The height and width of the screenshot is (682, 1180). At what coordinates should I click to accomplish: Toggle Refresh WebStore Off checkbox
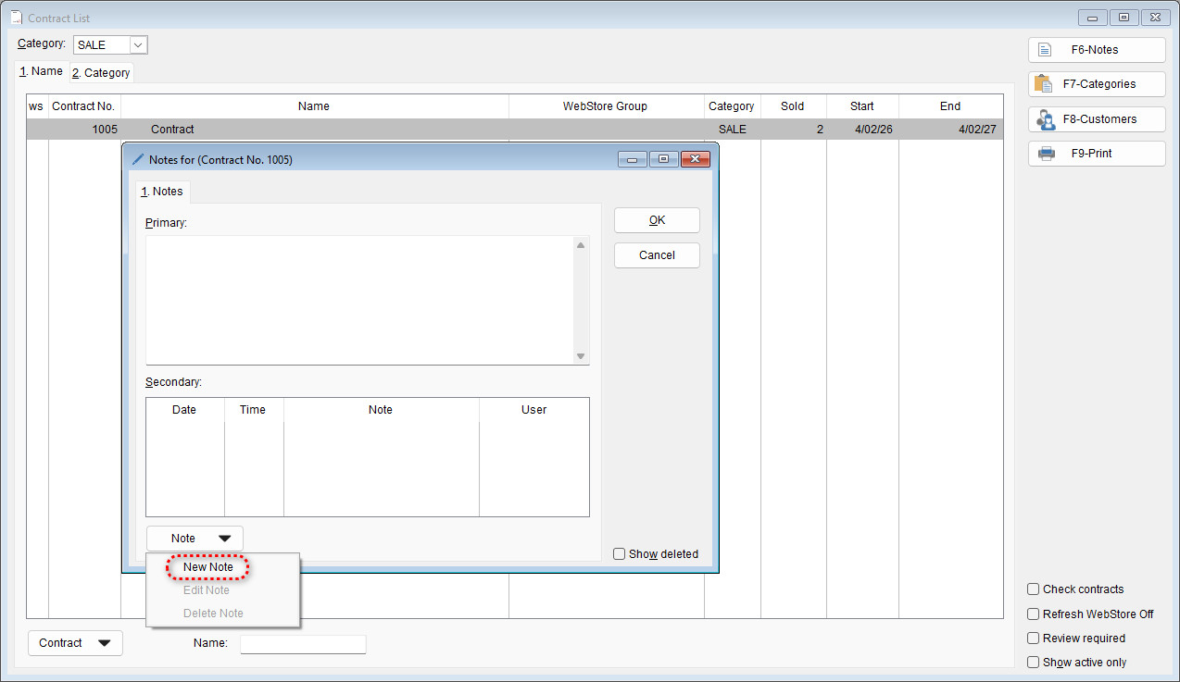click(1034, 614)
